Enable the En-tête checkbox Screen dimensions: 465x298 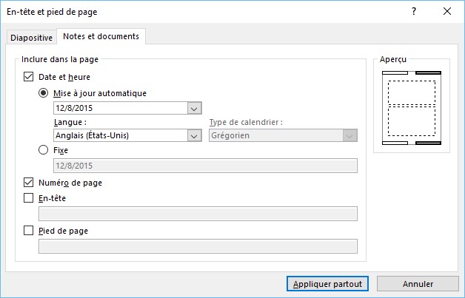click(29, 198)
